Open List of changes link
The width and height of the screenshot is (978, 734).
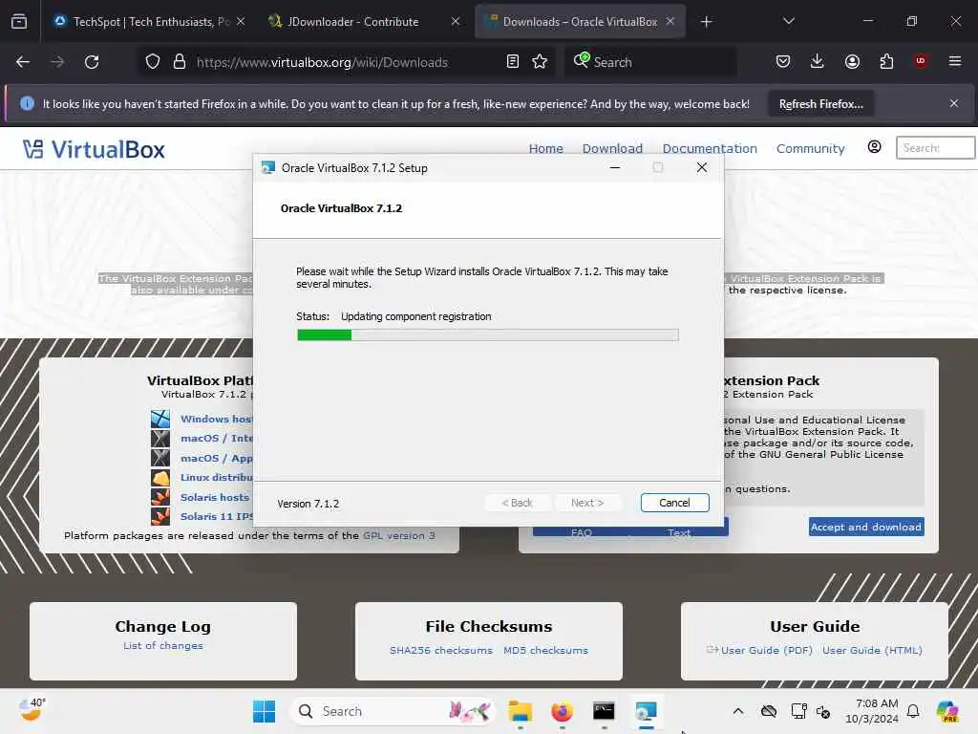pyautogui.click(x=162, y=645)
